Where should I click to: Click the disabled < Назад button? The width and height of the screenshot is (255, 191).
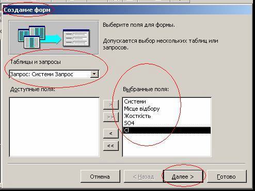(x=144, y=177)
